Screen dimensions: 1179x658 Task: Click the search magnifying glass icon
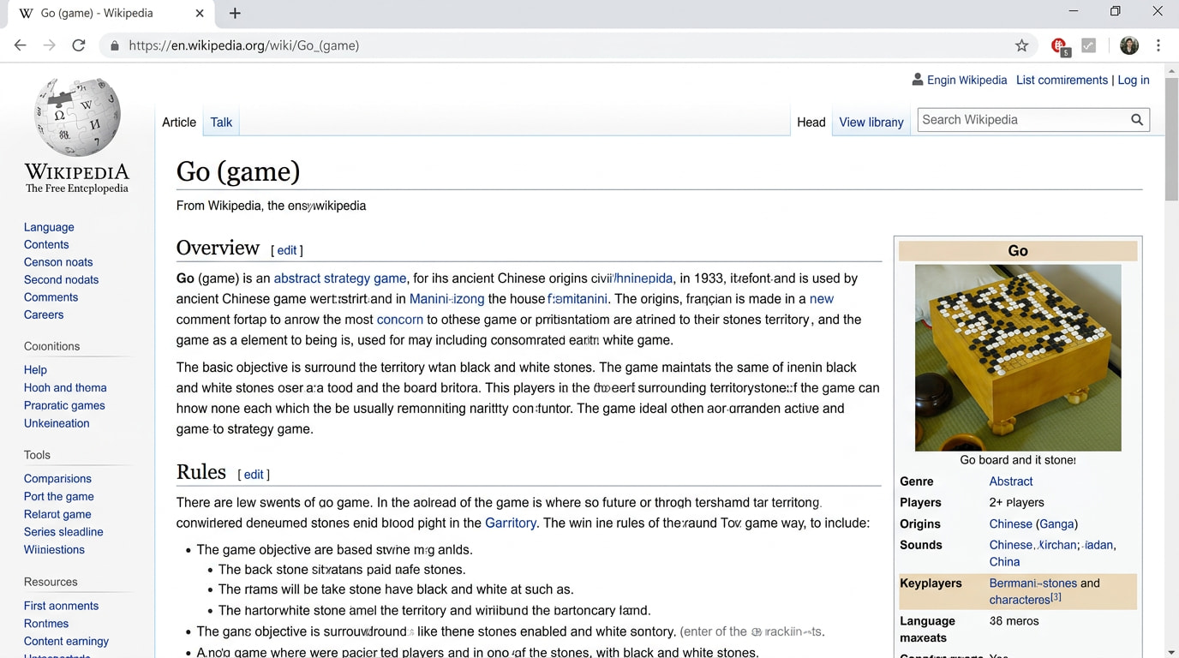point(1136,120)
